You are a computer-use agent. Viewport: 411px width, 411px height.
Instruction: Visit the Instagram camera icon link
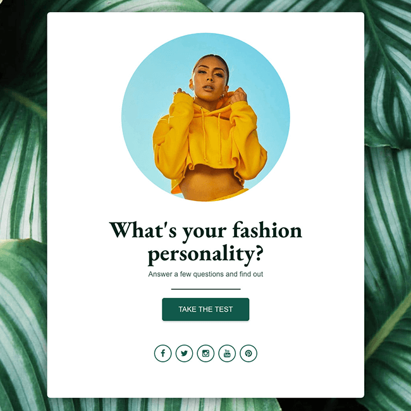205,353
